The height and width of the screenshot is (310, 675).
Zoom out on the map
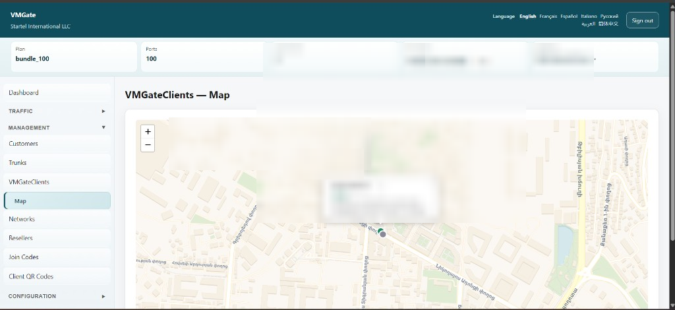tap(148, 145)
